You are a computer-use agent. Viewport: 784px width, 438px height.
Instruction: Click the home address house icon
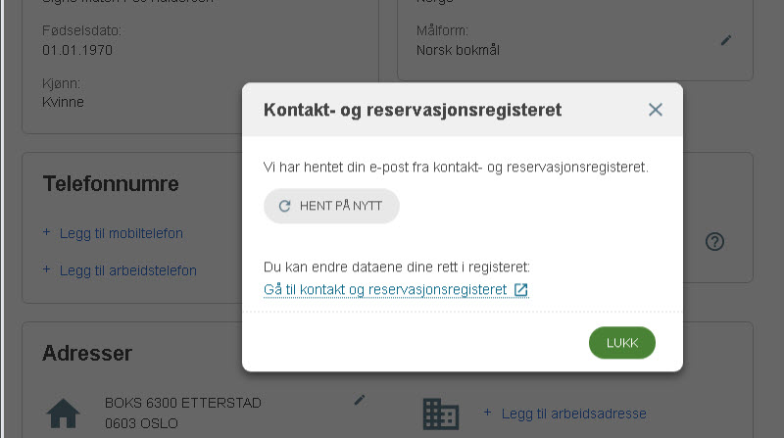[x=63, y=414]
